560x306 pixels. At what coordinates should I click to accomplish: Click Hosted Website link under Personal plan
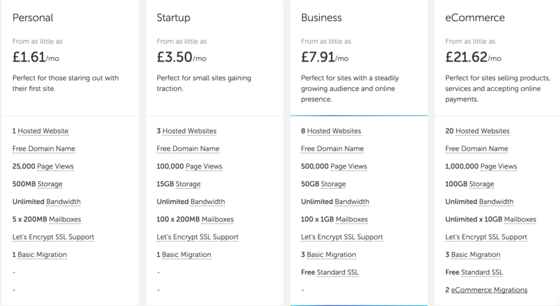click(x=43, y=131)
